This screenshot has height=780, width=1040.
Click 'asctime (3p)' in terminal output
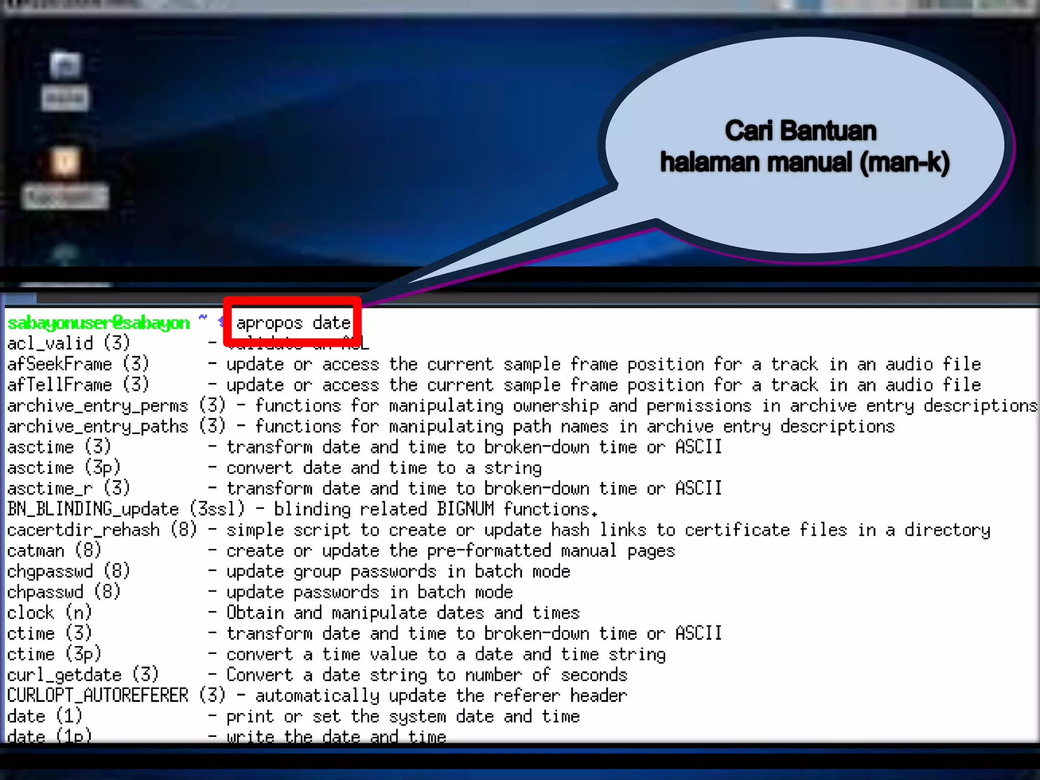[64, 468]
